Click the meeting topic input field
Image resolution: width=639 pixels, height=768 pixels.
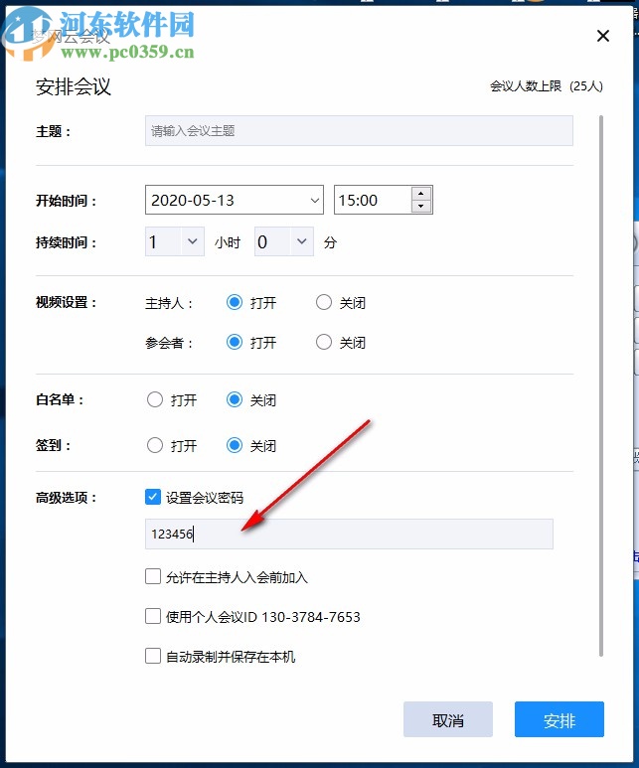(x=359, y=131)
